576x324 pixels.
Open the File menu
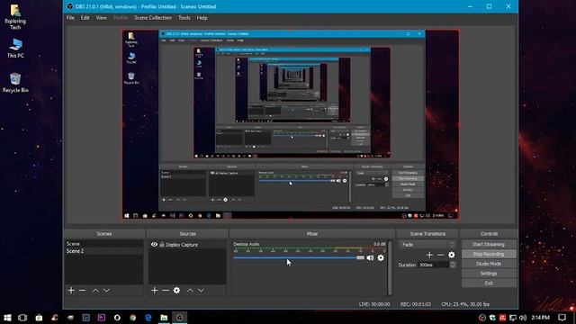pyautogui.click(x=70, y=18)
